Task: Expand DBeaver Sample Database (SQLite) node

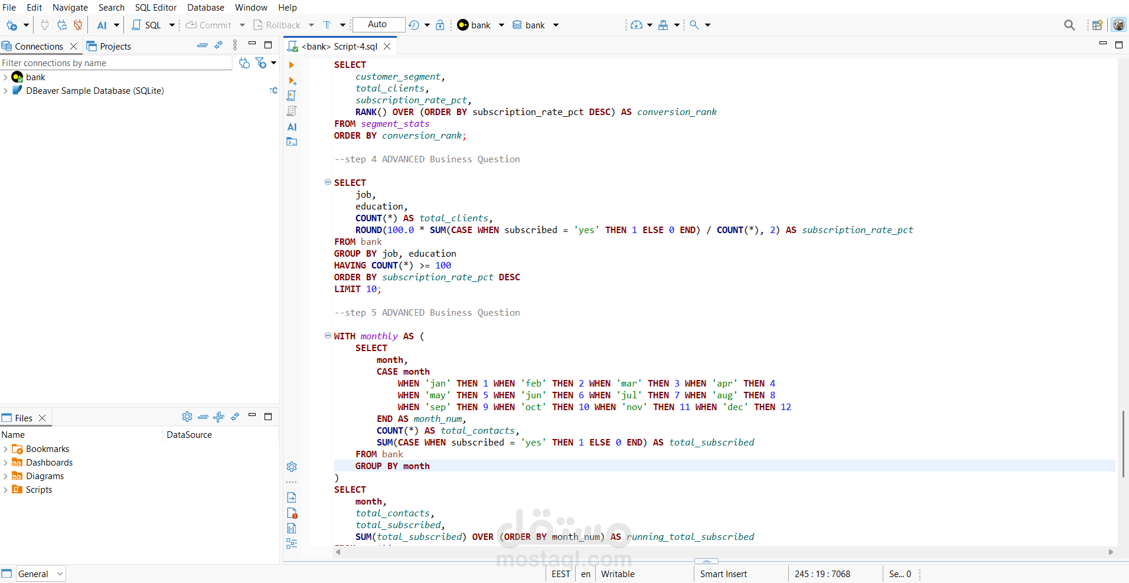Action: (5, 91)
